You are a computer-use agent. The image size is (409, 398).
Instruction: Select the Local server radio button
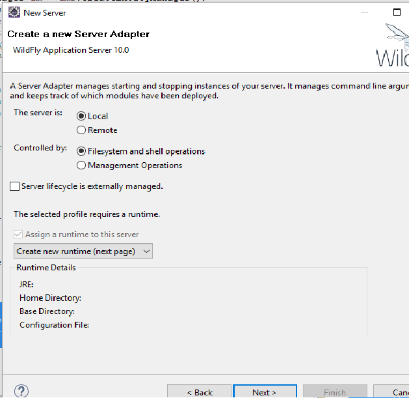[x=81, y=116]
